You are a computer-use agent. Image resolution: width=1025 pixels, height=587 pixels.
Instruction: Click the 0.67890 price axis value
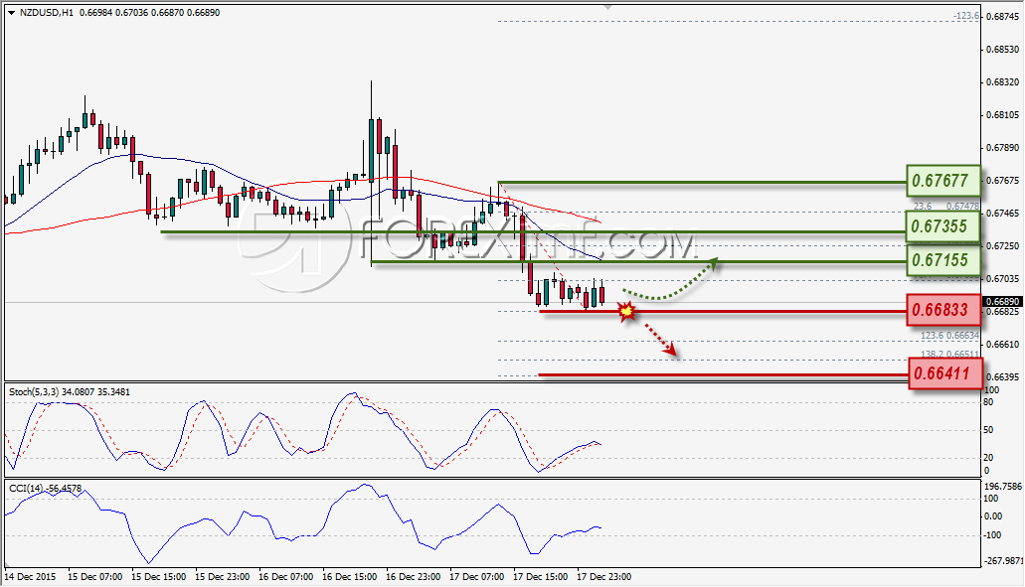coord(1002,148)
